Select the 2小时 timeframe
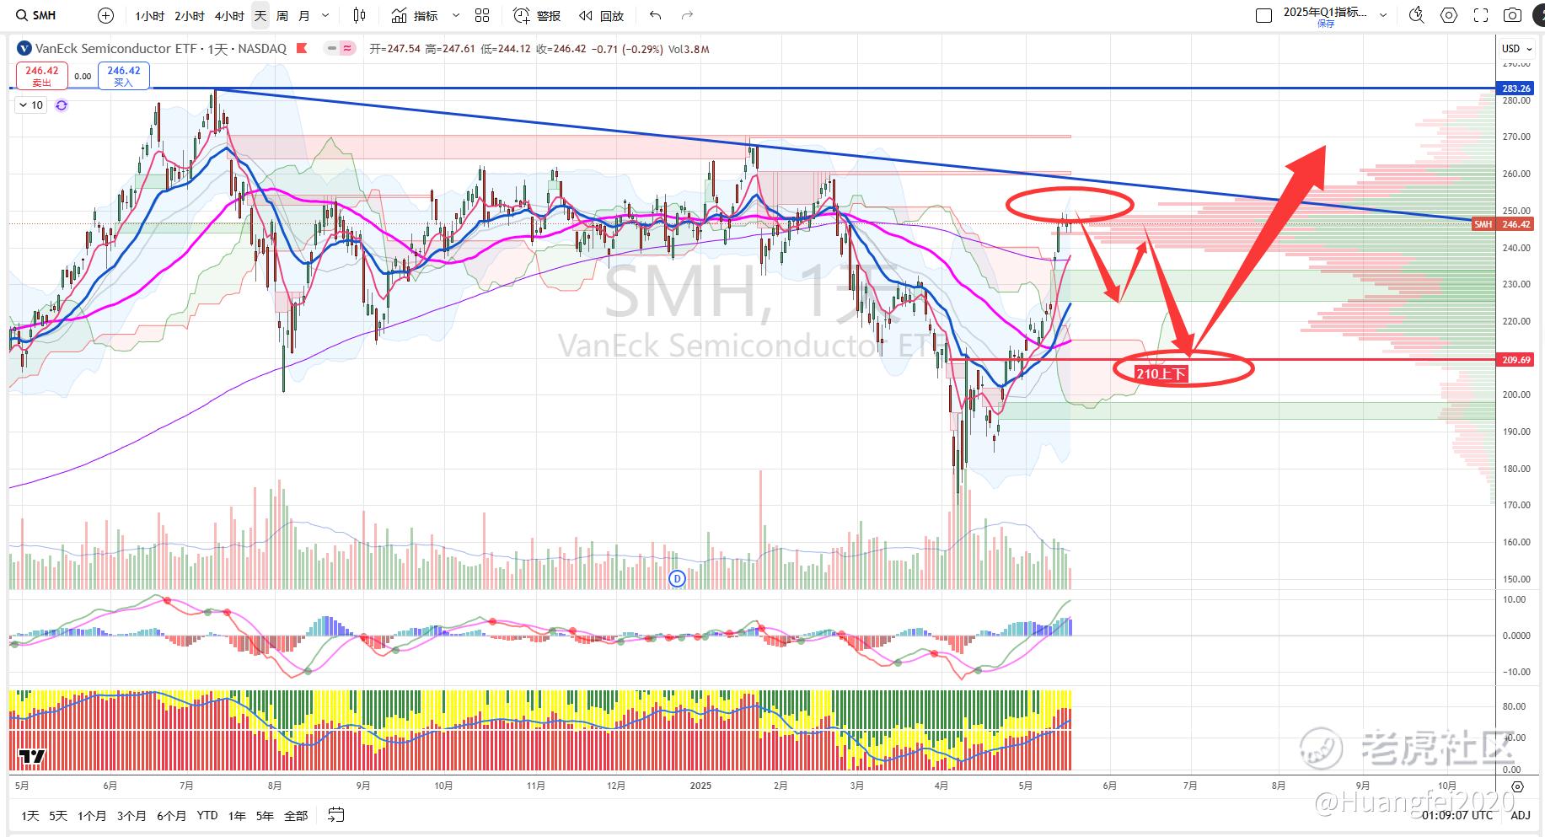This screenshot has height=837, width=1545. coord(189,16)
